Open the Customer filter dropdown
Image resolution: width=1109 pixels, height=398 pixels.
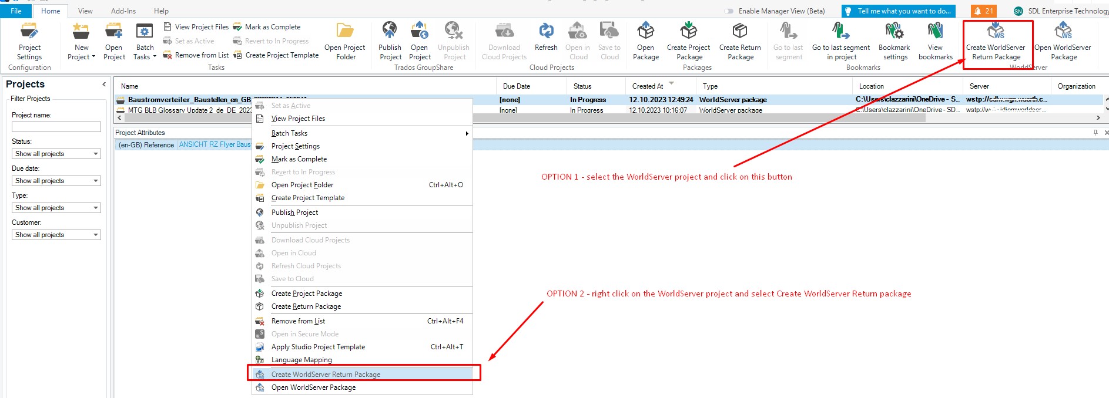pyautogui.click(x=56, y=235)
